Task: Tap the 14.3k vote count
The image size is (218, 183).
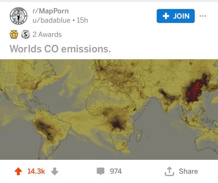Action: [36, 171]
